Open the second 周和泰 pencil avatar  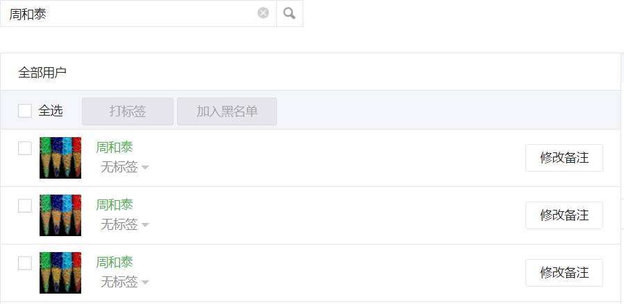(x=60, y=215)
